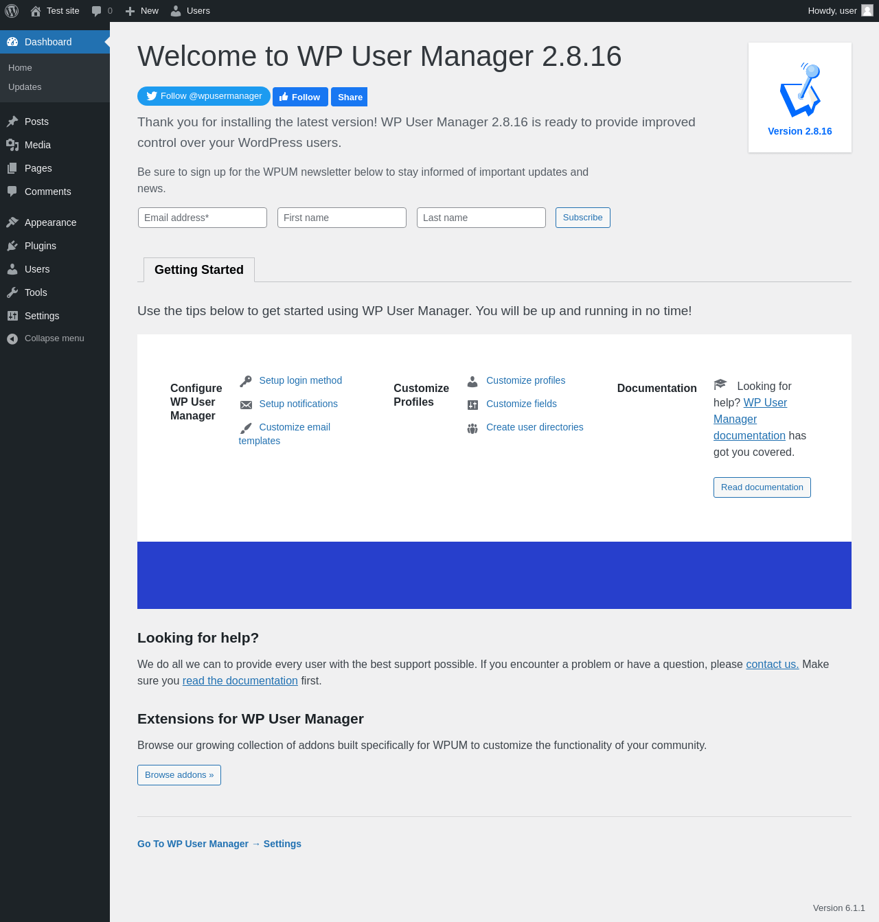Open the Posts menu item
879x922 pixels.
pos(36,122)
